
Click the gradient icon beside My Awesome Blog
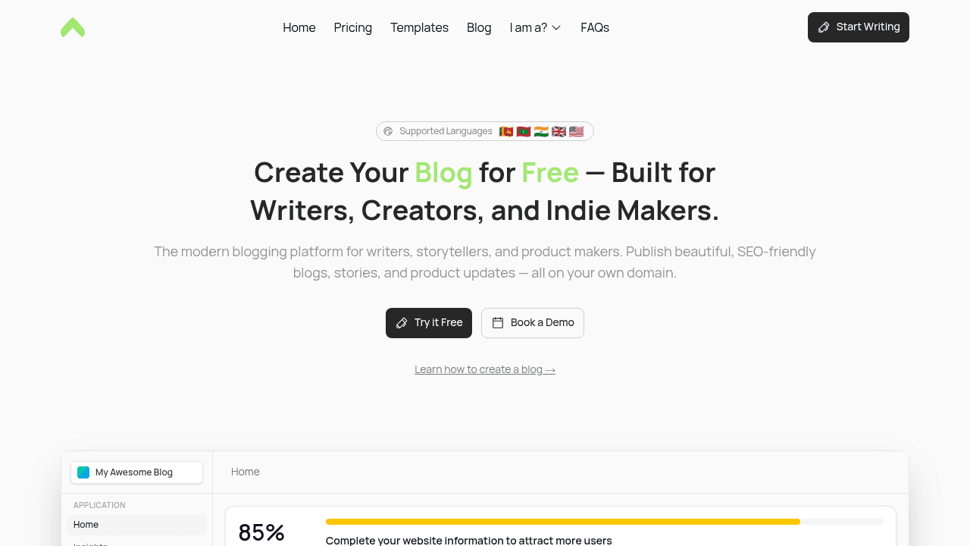[x=83, y=472]
